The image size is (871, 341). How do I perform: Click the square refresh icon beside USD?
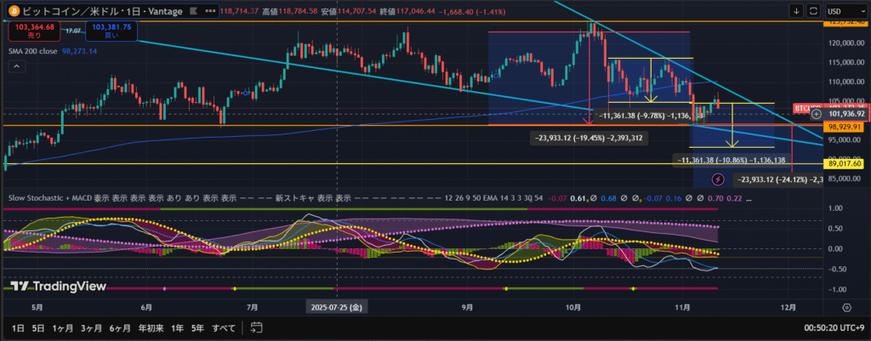pos(815,11)
